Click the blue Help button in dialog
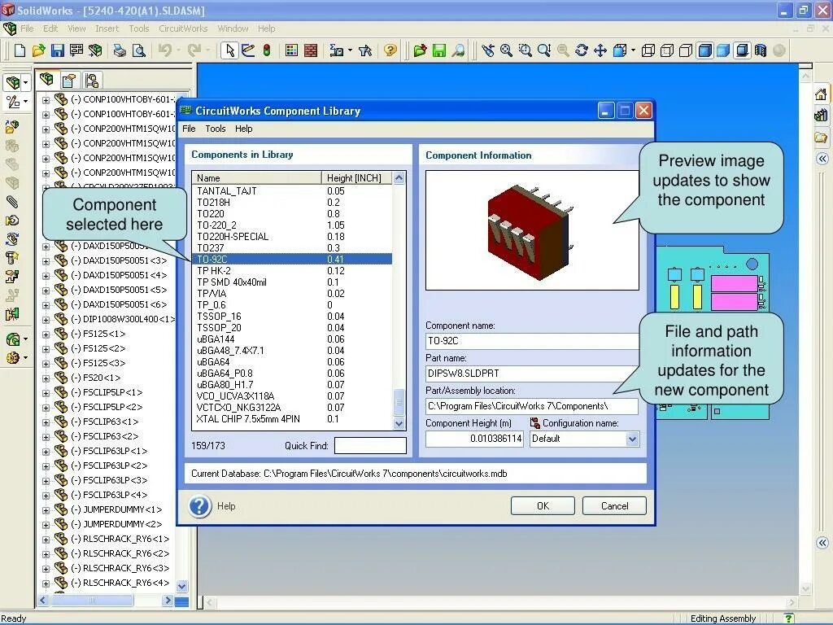 click(x=200, y=506)
